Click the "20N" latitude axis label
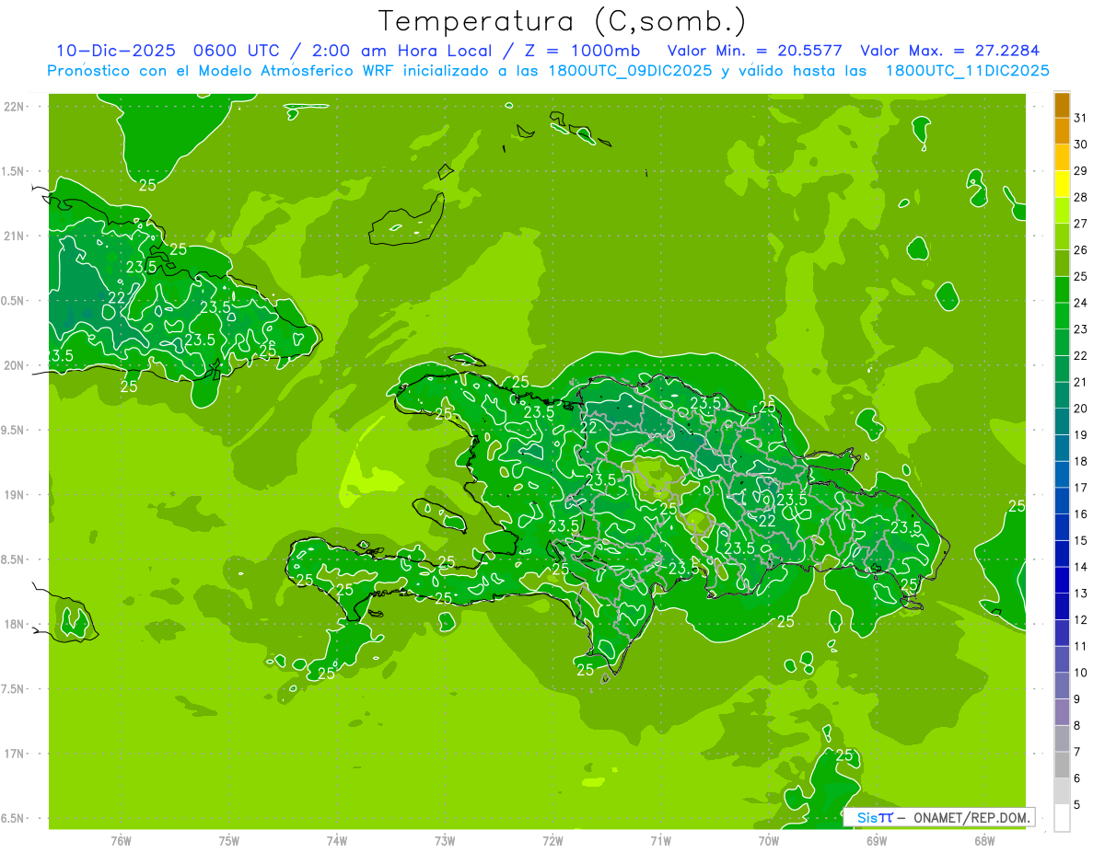The height and width of the screenshot is (853, 1105). click(x=15, y=366)
